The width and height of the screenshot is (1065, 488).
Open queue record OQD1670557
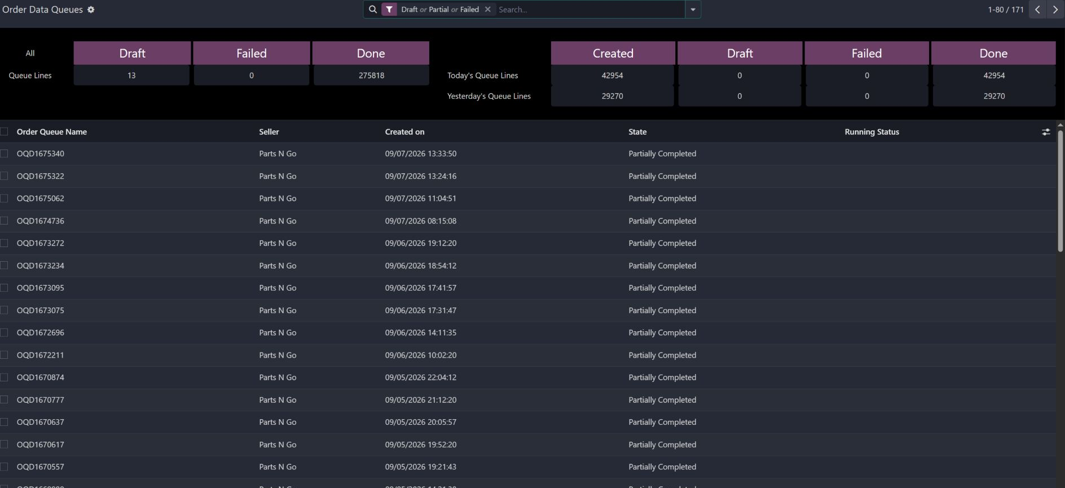point(41,467)
